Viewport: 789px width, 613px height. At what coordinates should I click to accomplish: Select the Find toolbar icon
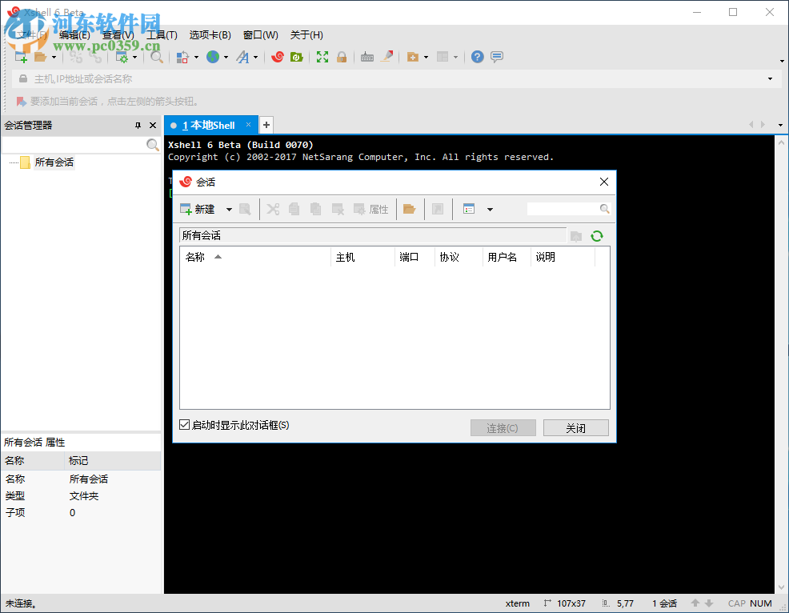tap(154, 57)
